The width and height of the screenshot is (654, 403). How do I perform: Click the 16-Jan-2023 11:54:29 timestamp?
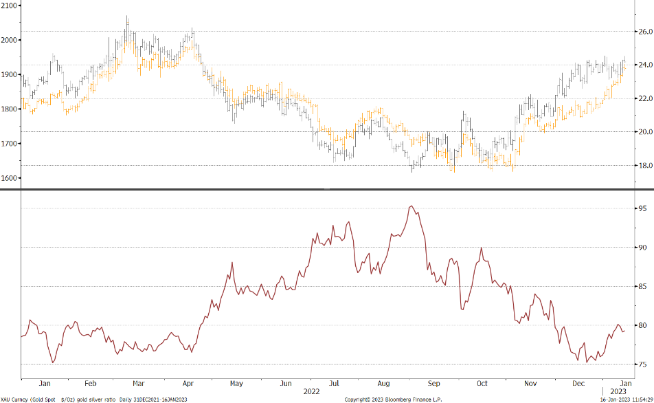pyautogui.click(x=627, y=400)
